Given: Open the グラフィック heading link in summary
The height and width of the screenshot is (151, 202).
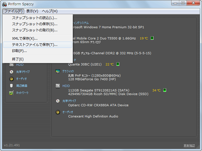Looking at the screenshot, I should 68,71.
